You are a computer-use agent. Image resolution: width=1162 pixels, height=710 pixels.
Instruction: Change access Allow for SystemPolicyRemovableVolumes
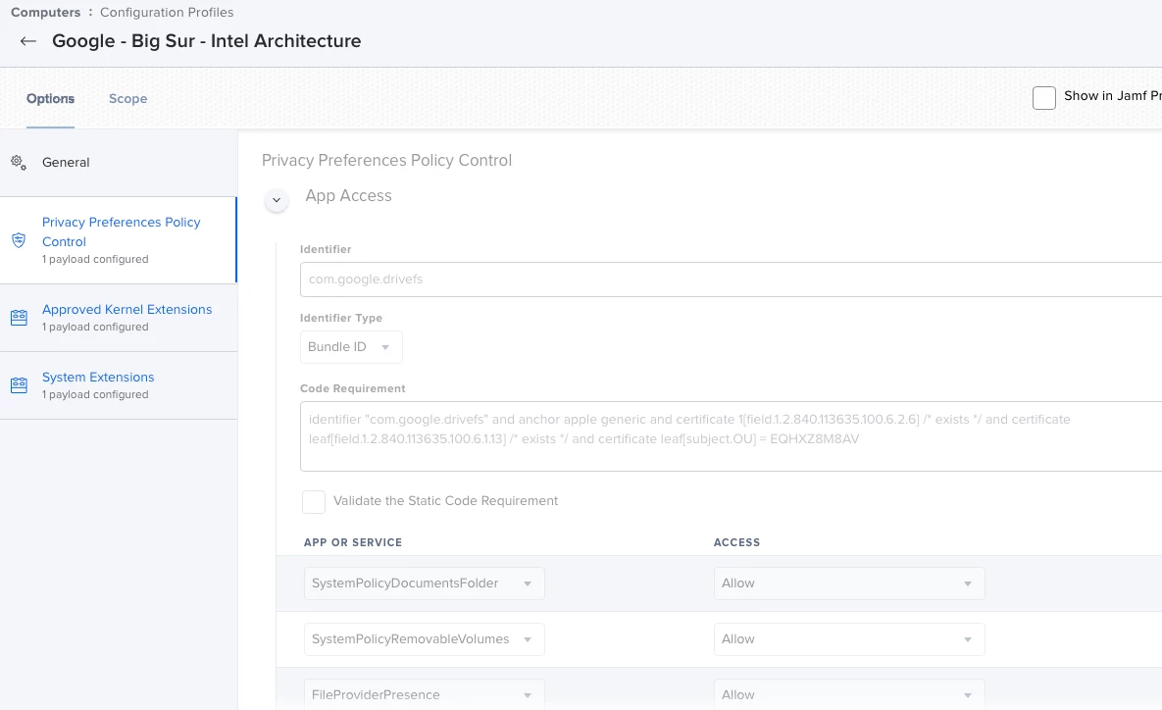(848, 639)
